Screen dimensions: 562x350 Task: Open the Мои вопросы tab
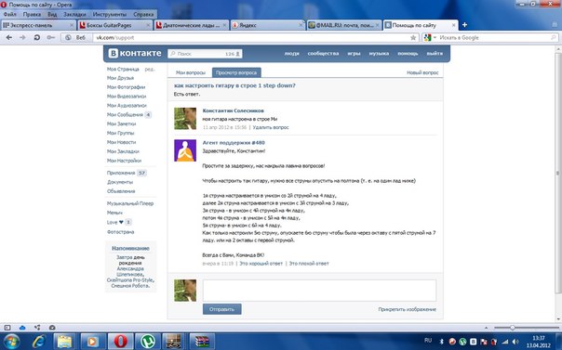191,72
